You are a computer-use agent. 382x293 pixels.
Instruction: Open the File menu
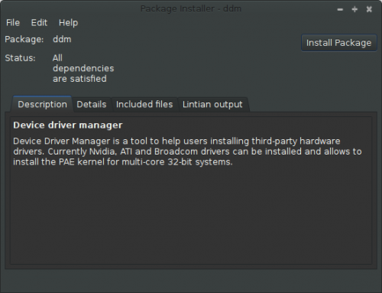13,23
